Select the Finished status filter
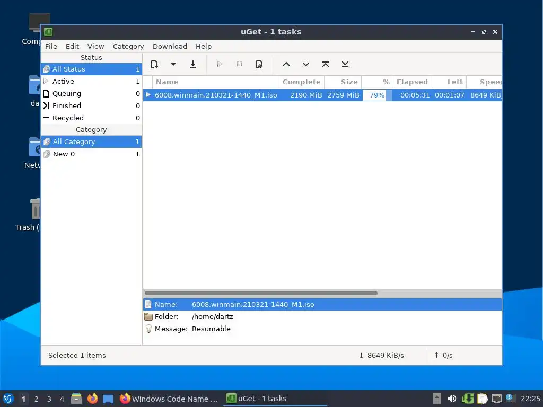The width and height of the screenshot is (543, 407). (x=91, y=105)
